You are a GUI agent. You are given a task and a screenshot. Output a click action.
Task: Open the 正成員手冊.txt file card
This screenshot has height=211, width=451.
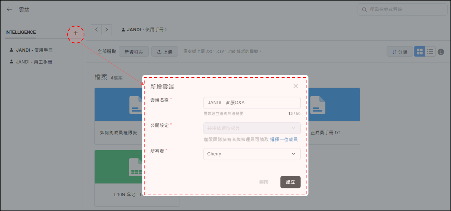pos(334,116)
